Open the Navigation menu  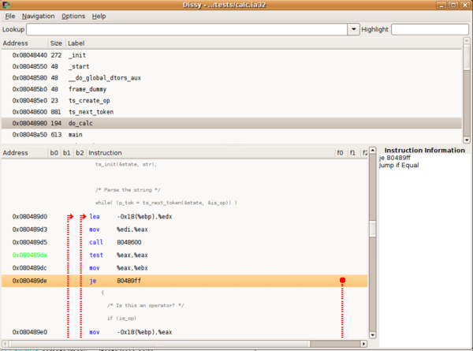click(x=39, y=17)
